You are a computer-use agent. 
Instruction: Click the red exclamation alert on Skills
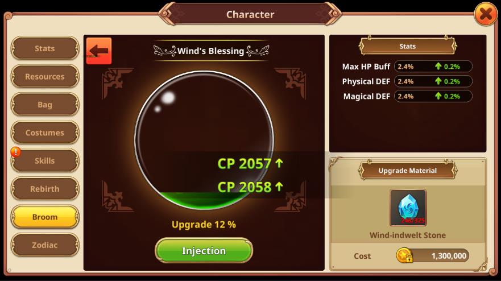(x=16, y=152)
